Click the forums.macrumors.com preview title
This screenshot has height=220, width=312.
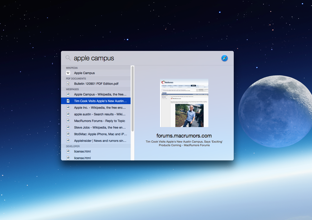point(184,136)
